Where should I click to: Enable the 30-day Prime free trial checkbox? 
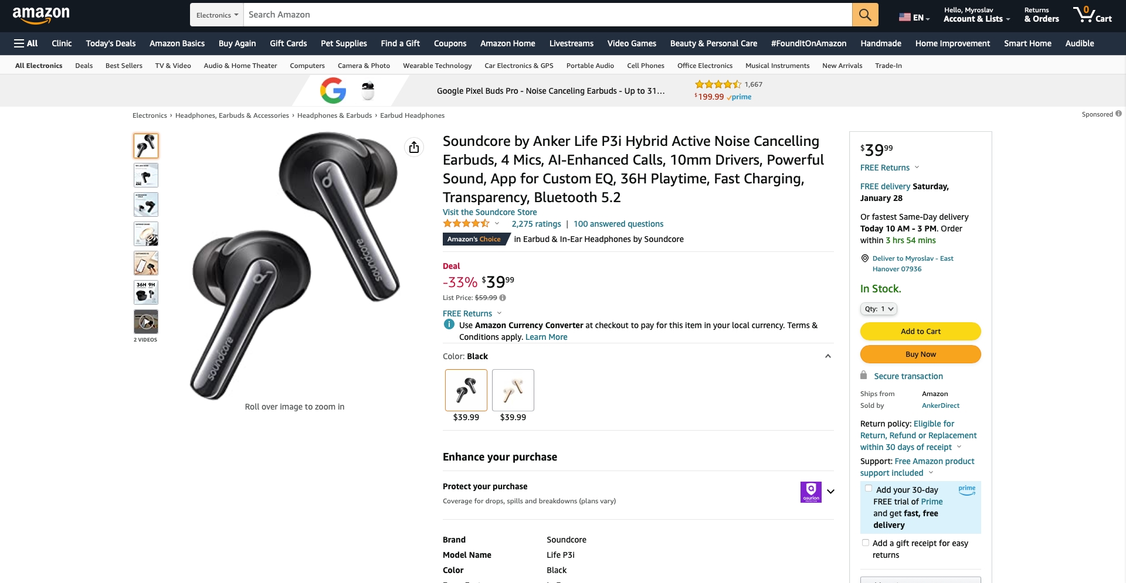869,489
